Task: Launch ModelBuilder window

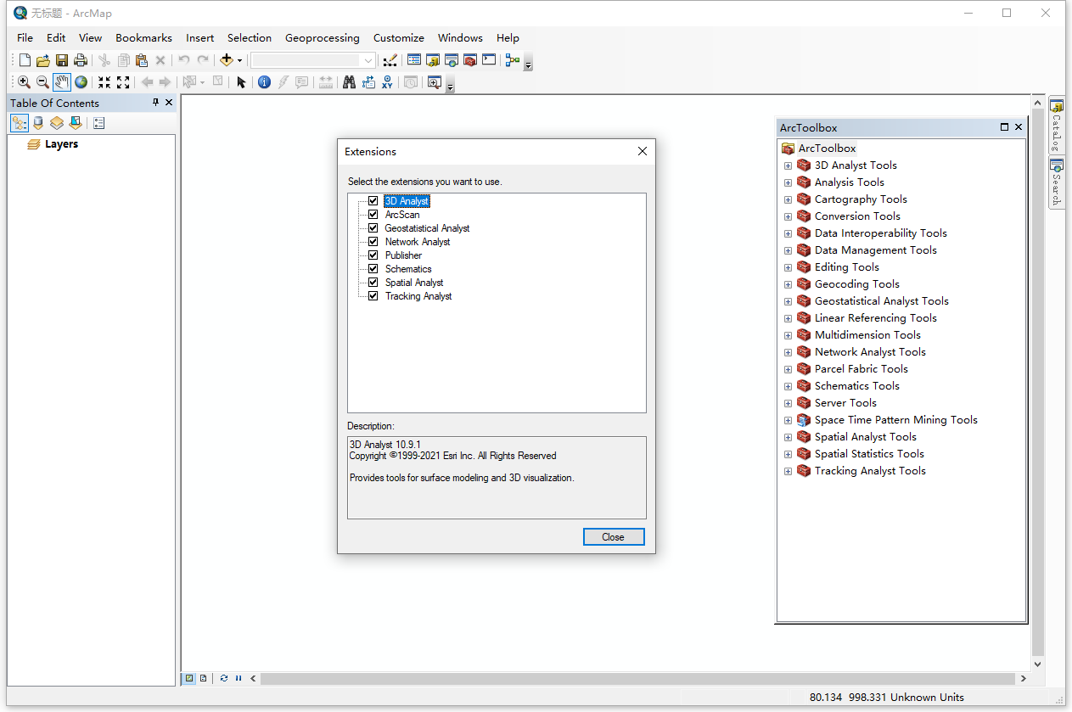Action: (x=512, y=60)
